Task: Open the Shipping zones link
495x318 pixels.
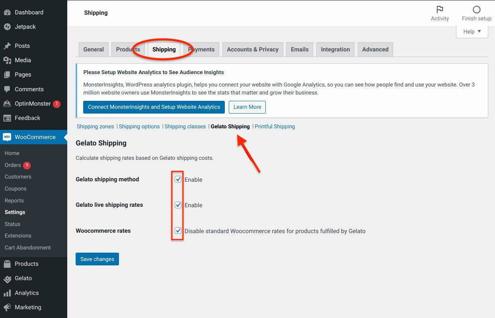Action: pos(95,126)
